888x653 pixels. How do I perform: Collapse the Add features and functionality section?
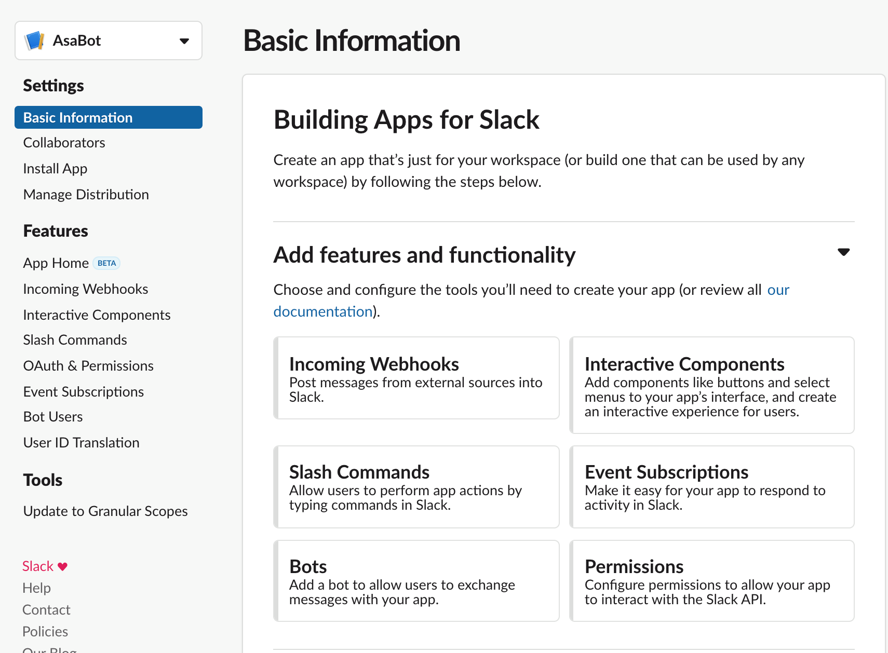pyautogui.click(x=843, y=252)
